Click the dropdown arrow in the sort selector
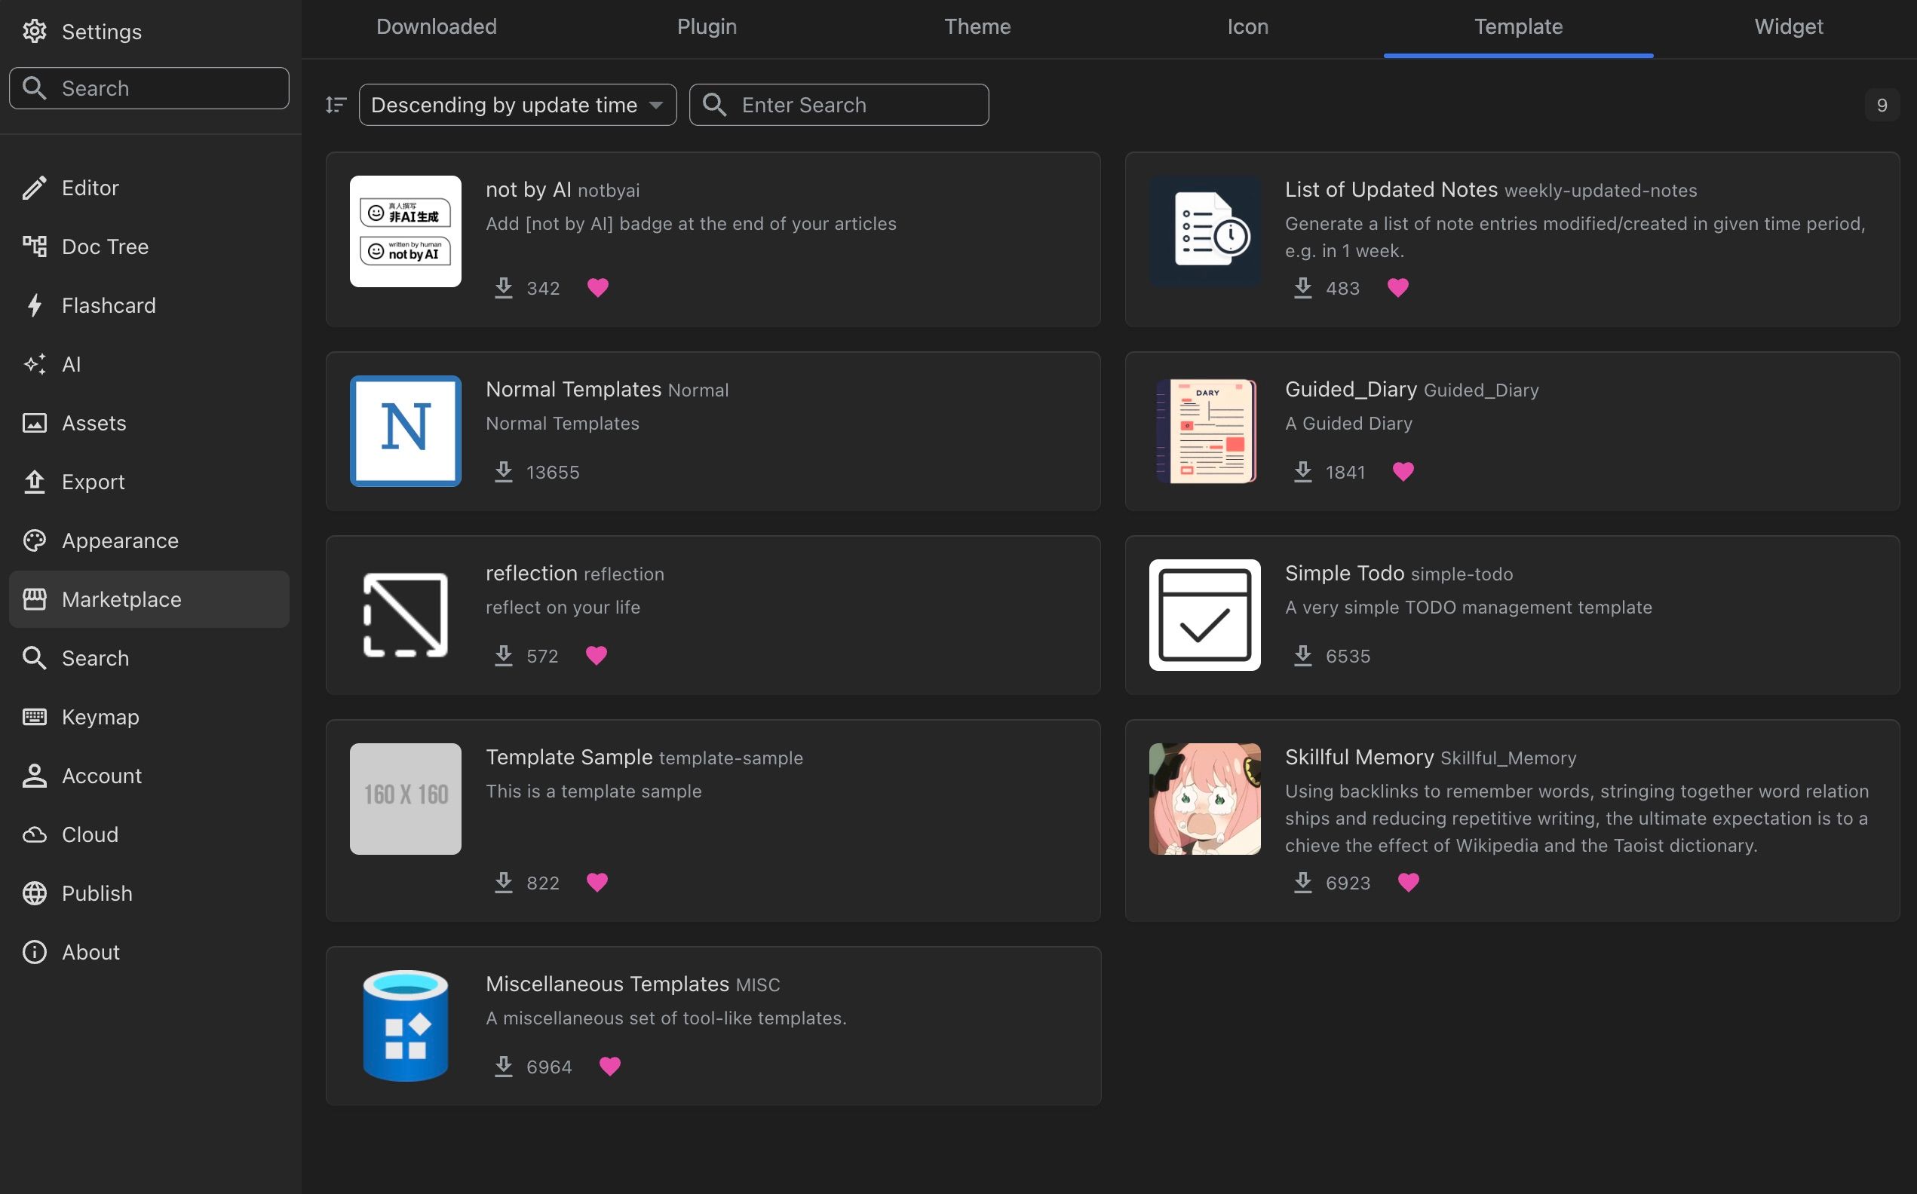This screenshot has height=1194, width=1917. (x=655, y=105)
